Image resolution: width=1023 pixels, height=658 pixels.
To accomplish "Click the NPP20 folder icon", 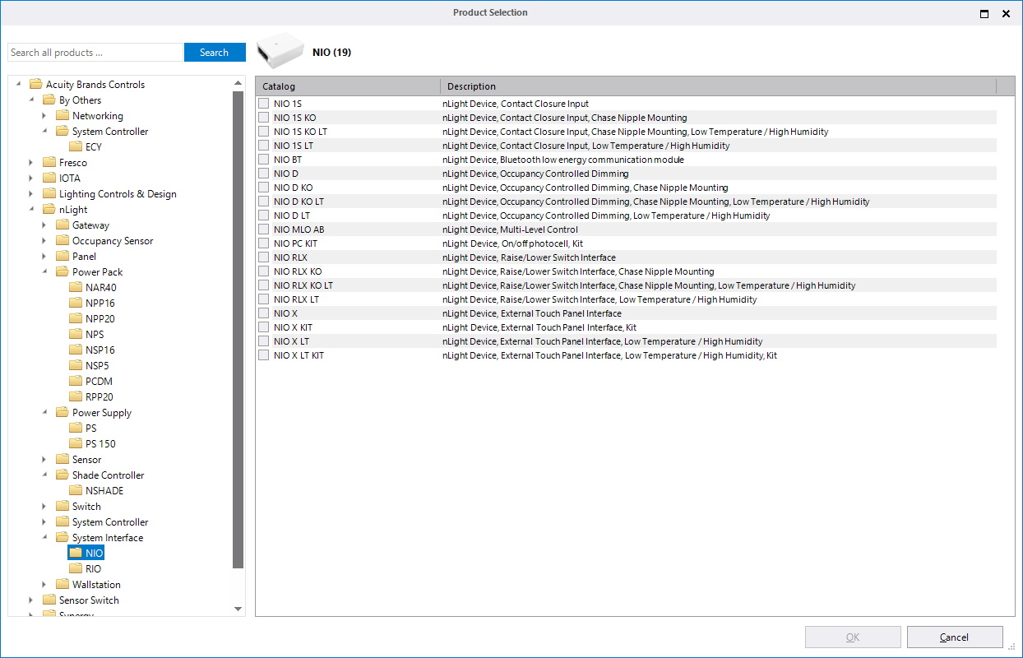I will 76,319.
